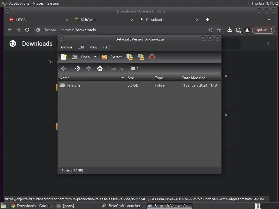Viewport: 279px width, 209px height.
Task: Click the Add files to archive icon
Action: (129, 57)
